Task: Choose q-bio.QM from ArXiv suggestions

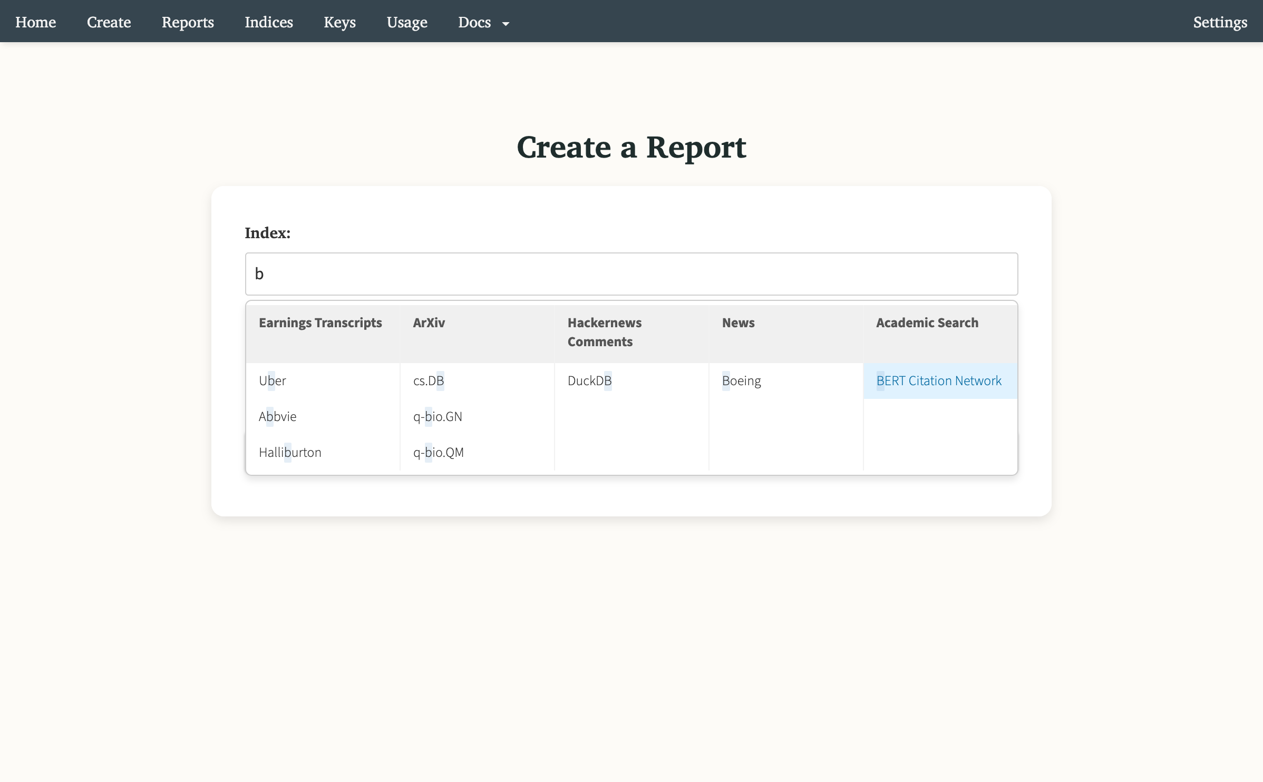Action: tap(438, 452)
